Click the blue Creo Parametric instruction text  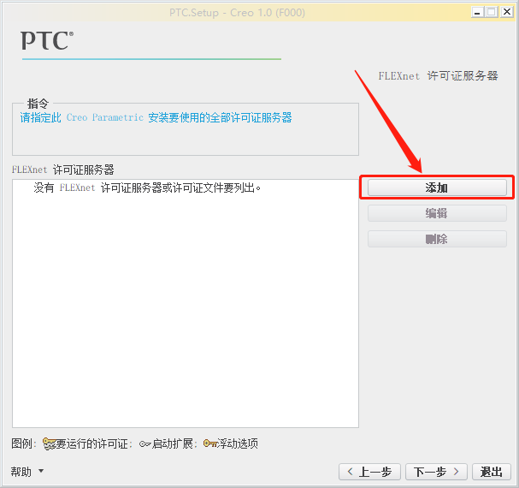(156, 117)
